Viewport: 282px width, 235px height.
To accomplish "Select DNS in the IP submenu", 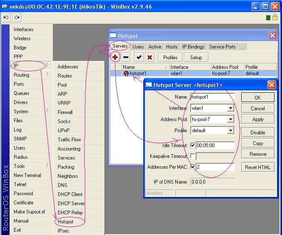I will click(x=79, y=185).
